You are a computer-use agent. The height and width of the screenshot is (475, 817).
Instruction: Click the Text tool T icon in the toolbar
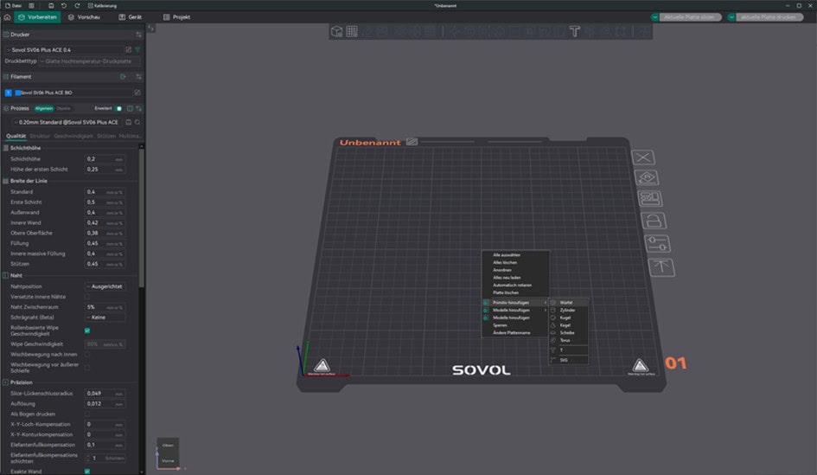click(574, 31)
